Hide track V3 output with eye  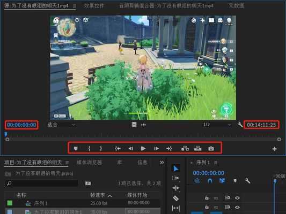point(237,198)
